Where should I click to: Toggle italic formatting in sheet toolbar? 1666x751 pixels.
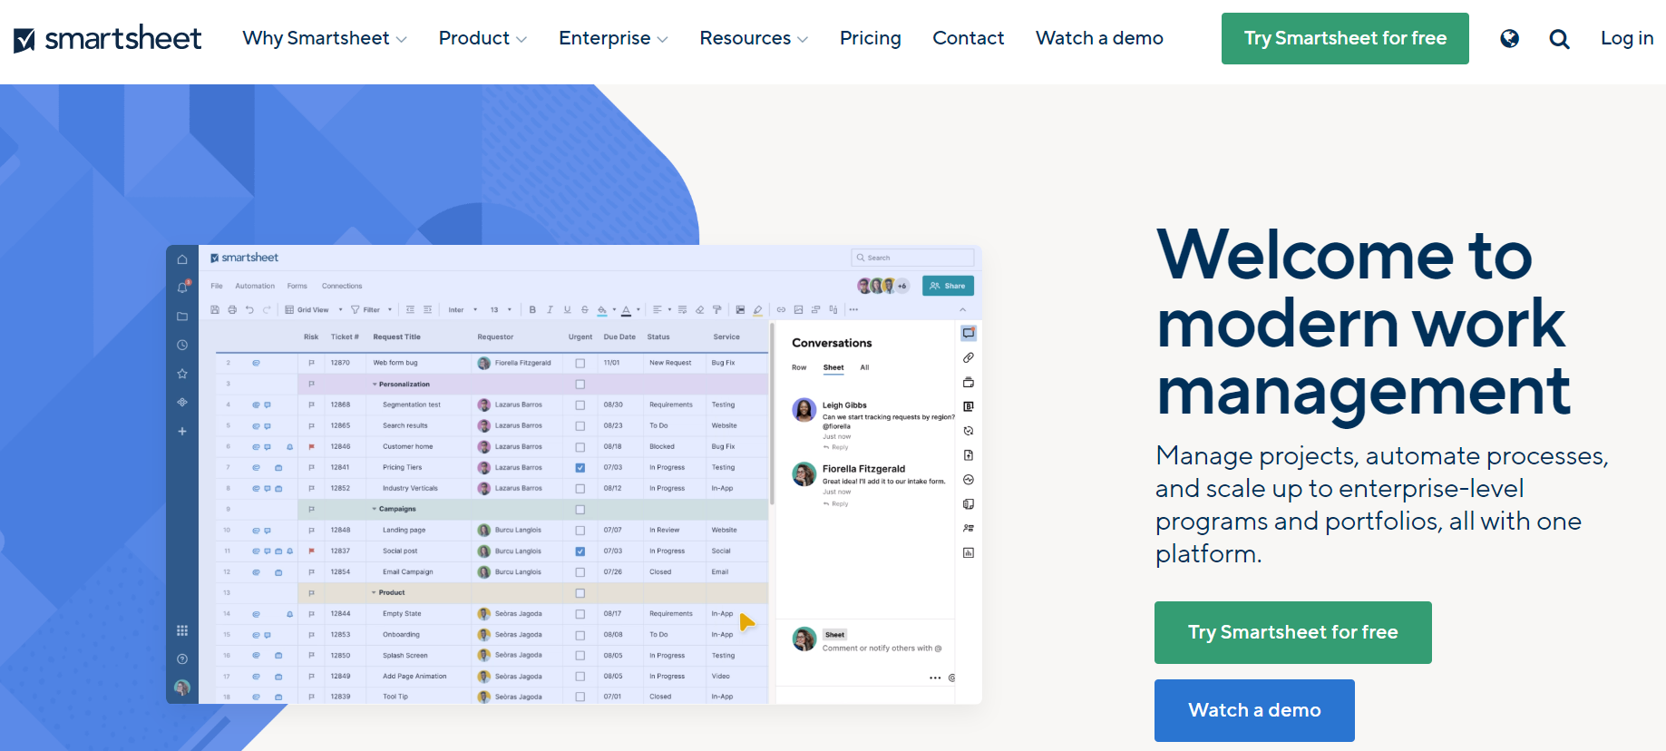[x=550, y=309]
